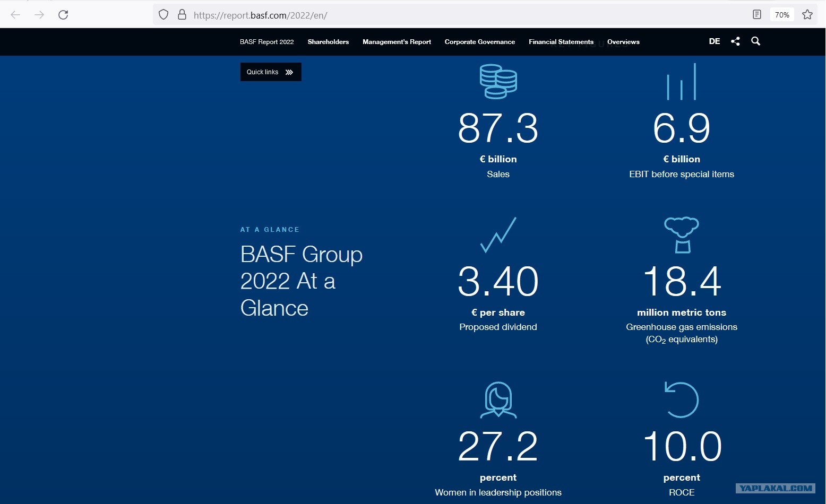Click the 18.4 emissions figure
826x504 pixels.
point(682,281)
